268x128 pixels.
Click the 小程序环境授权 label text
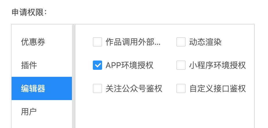218,65
